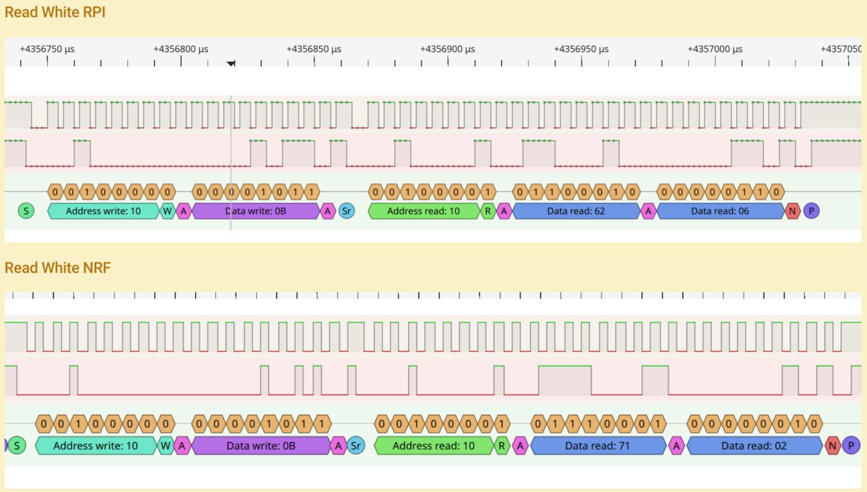Select the N (NACK) annotation in RPI trace
This screenshot has width=867, height=492.
coord(792,211)
